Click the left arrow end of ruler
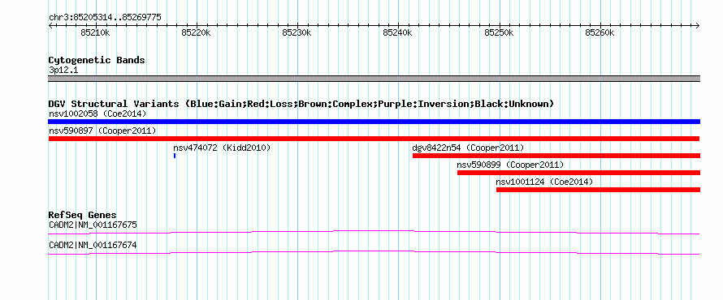Viewport: 723px width, 300px height. coord(50,26)
